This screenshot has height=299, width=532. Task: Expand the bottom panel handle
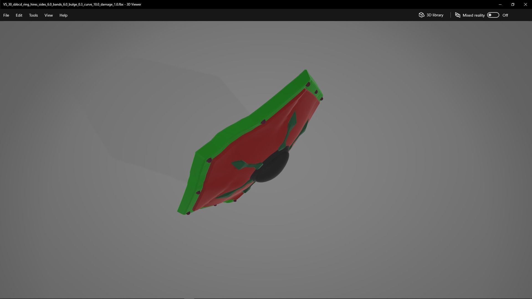pyautogui.click(x=189, y=298)
